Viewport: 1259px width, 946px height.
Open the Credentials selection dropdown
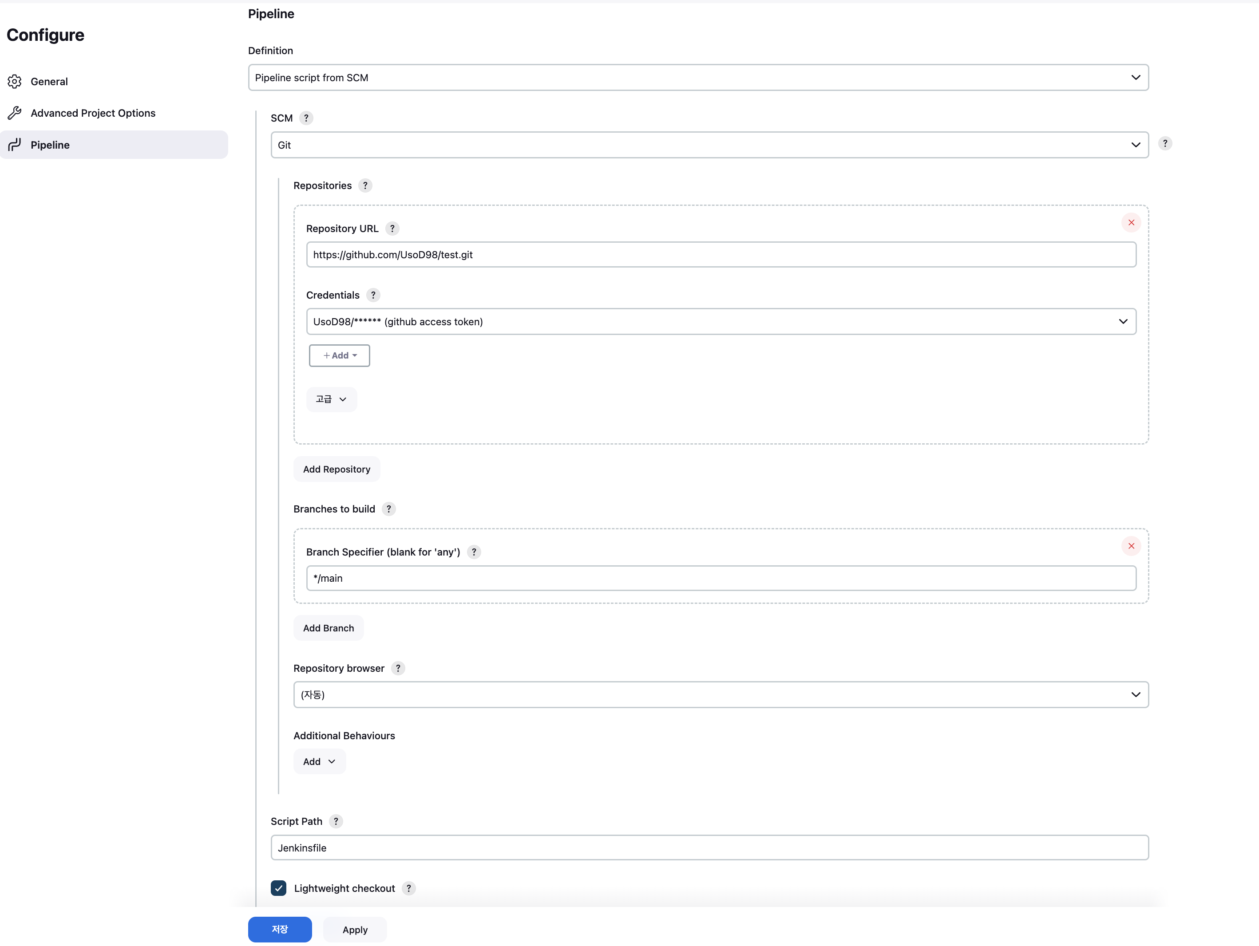click(721, 321)
